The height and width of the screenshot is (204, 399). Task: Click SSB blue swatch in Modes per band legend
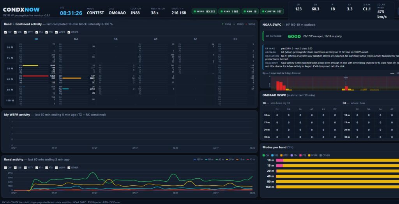pos(272,155)
